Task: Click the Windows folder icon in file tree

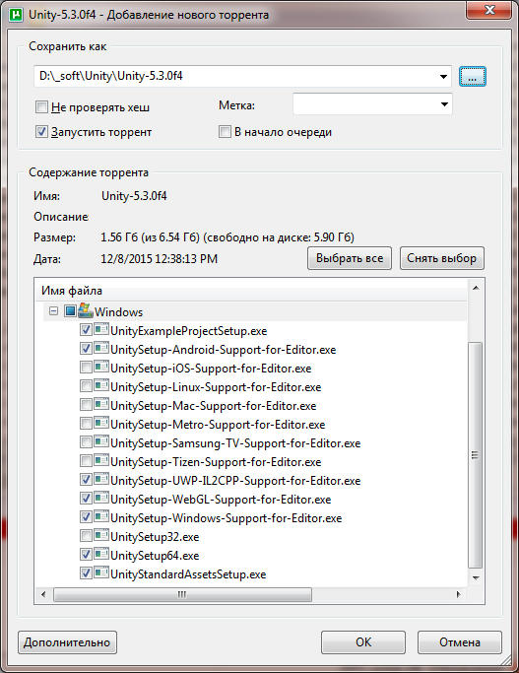Action: (86, 310)
